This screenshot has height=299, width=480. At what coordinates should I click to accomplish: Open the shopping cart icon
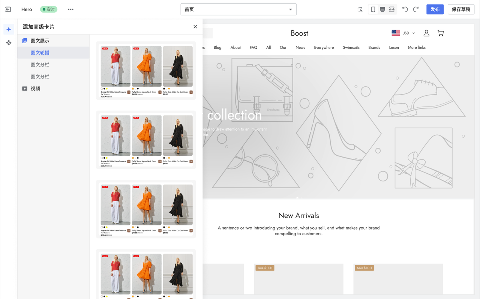pos(440,33)
